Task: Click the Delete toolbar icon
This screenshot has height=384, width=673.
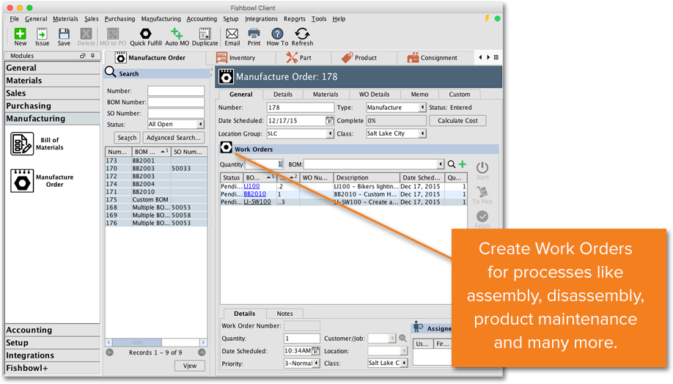Action: coord(86,34)
